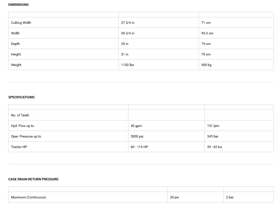This screenshot has height=211, width=279.
Task: Click the CASE DRAIN RETURN PRESSURE heading
Action: pyautogui.click(x=34, y=179)
